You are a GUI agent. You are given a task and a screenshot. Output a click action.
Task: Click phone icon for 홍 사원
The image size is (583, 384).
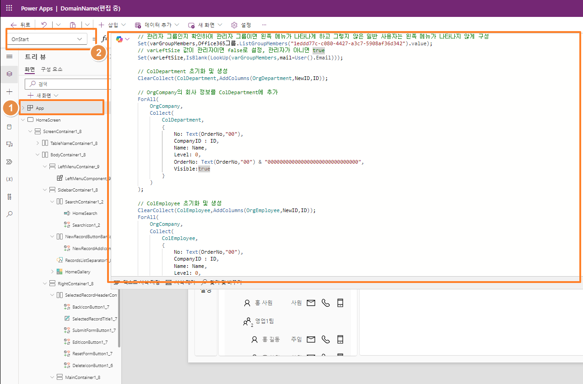(325, 303)
